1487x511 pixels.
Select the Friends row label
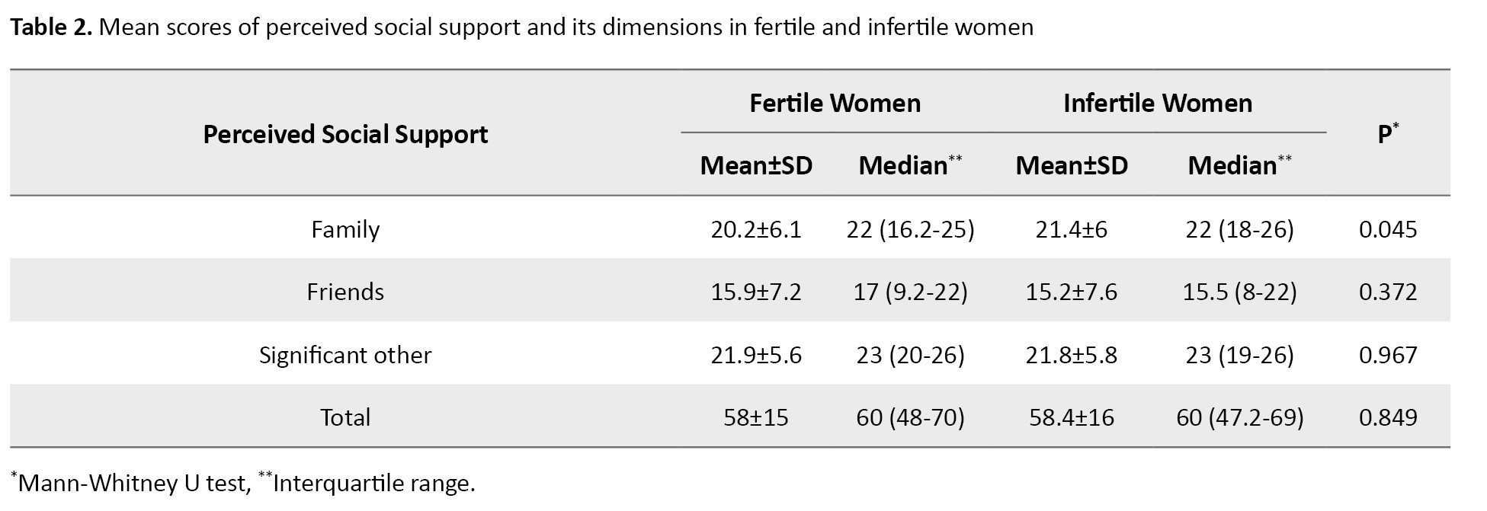coord(345,292)
